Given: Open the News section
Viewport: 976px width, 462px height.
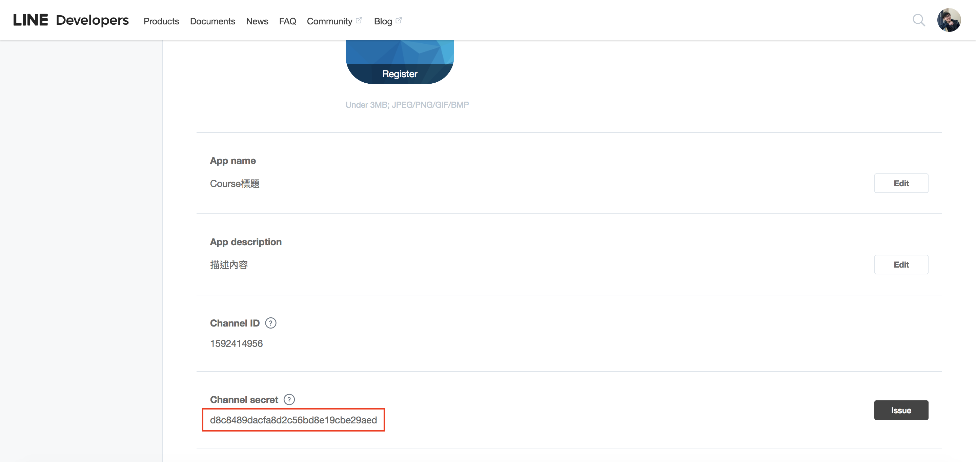Looking at the screenshot, I should pyautogui.click(x=257, y=21).
